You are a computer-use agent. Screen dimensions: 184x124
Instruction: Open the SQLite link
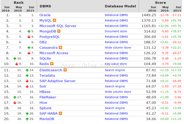[x=45, y=58]
